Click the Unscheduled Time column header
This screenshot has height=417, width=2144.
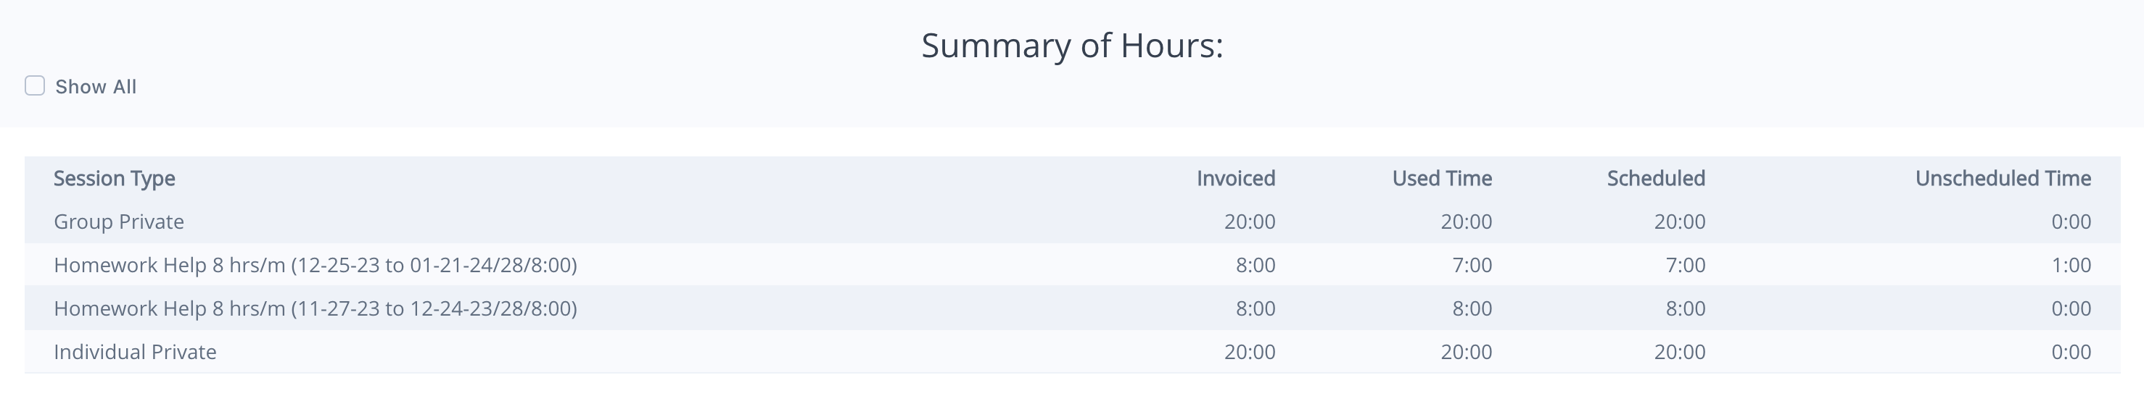2003,178
